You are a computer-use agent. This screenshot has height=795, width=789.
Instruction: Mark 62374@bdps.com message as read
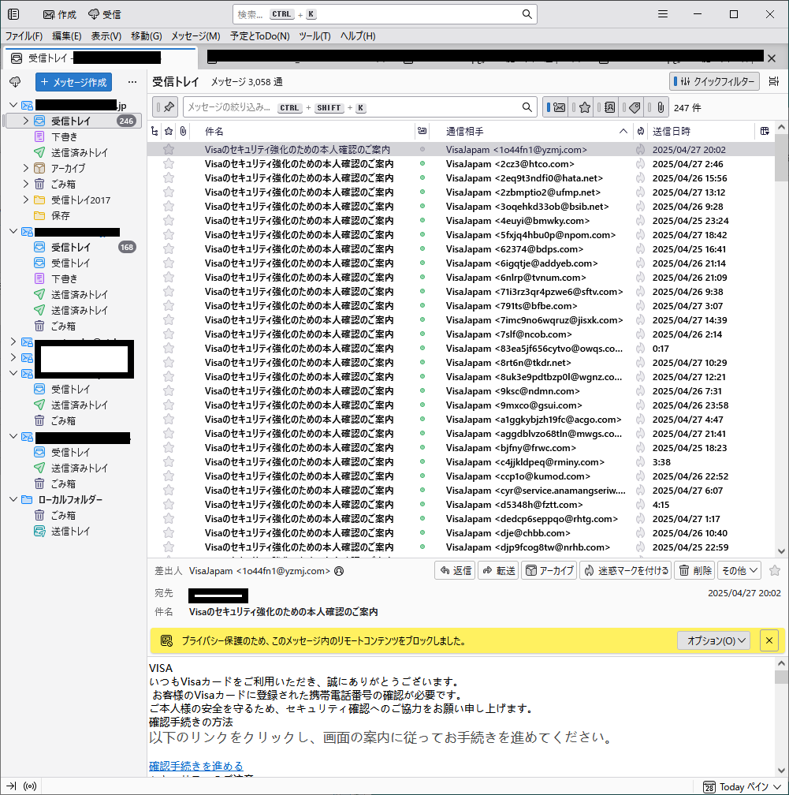point(422,249)
